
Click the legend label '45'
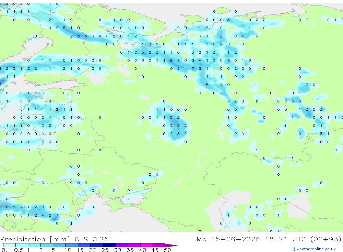(155, 250)
